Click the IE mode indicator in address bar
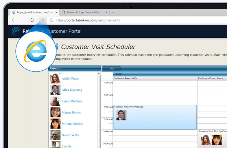Screen dimensions: 227x148 click(43, 20)
